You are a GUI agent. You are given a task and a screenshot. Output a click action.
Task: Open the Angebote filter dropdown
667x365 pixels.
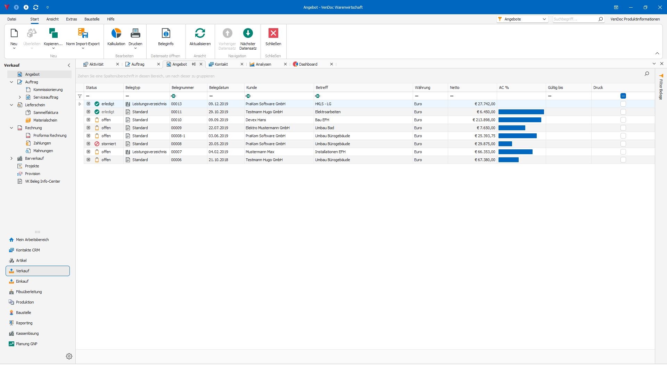pos(544,19)
